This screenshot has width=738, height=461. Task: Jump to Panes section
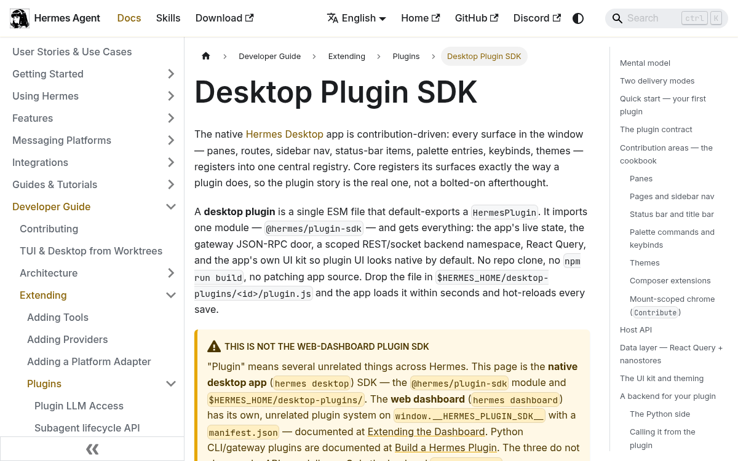(641, 178)
